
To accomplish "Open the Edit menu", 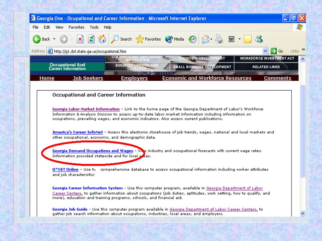I will pos(47,27).
